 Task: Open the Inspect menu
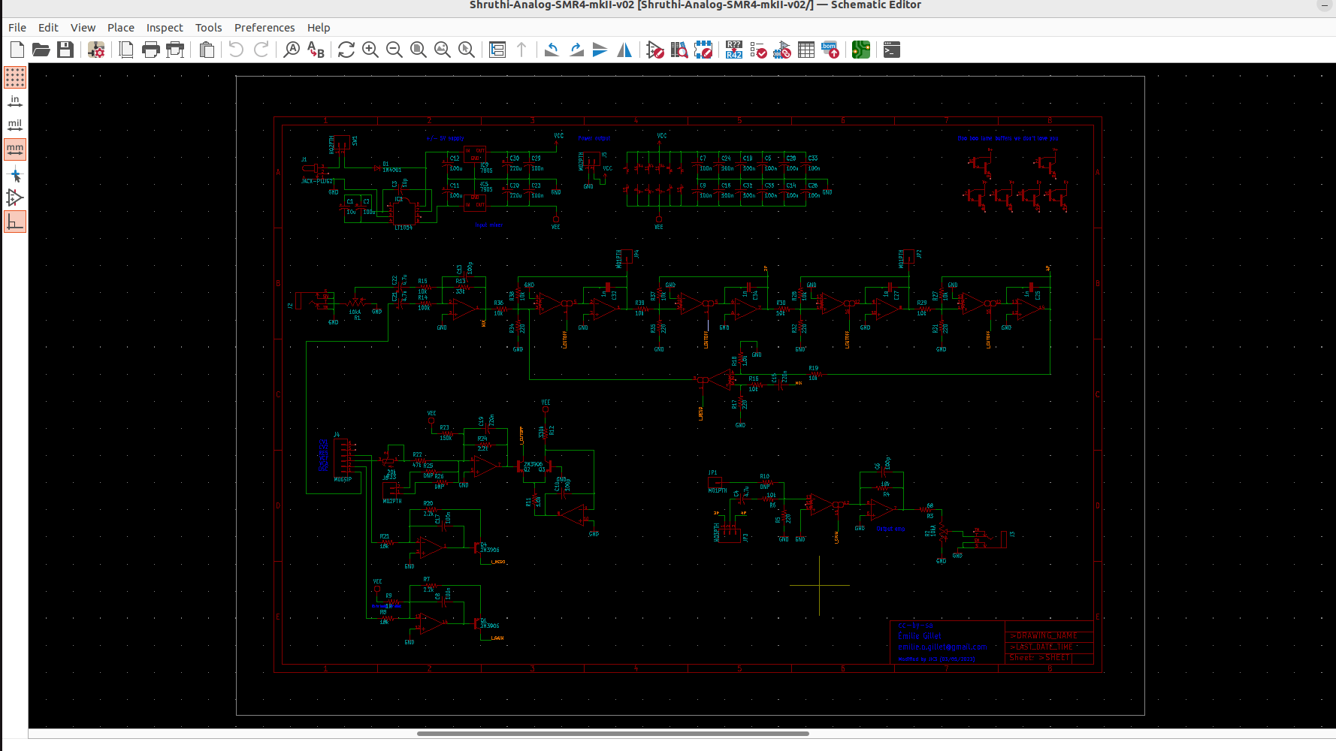tap(164, 28)
